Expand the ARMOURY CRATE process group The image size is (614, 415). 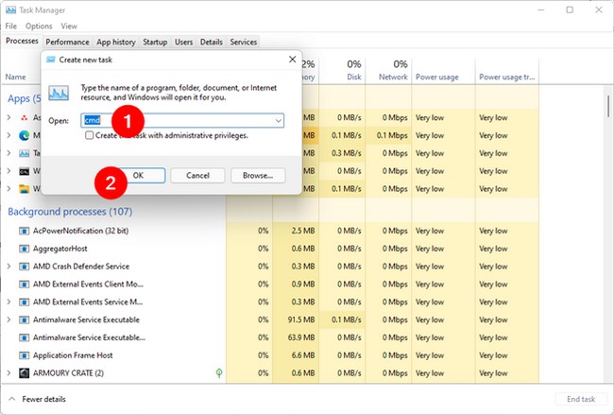tap(9, 373)
